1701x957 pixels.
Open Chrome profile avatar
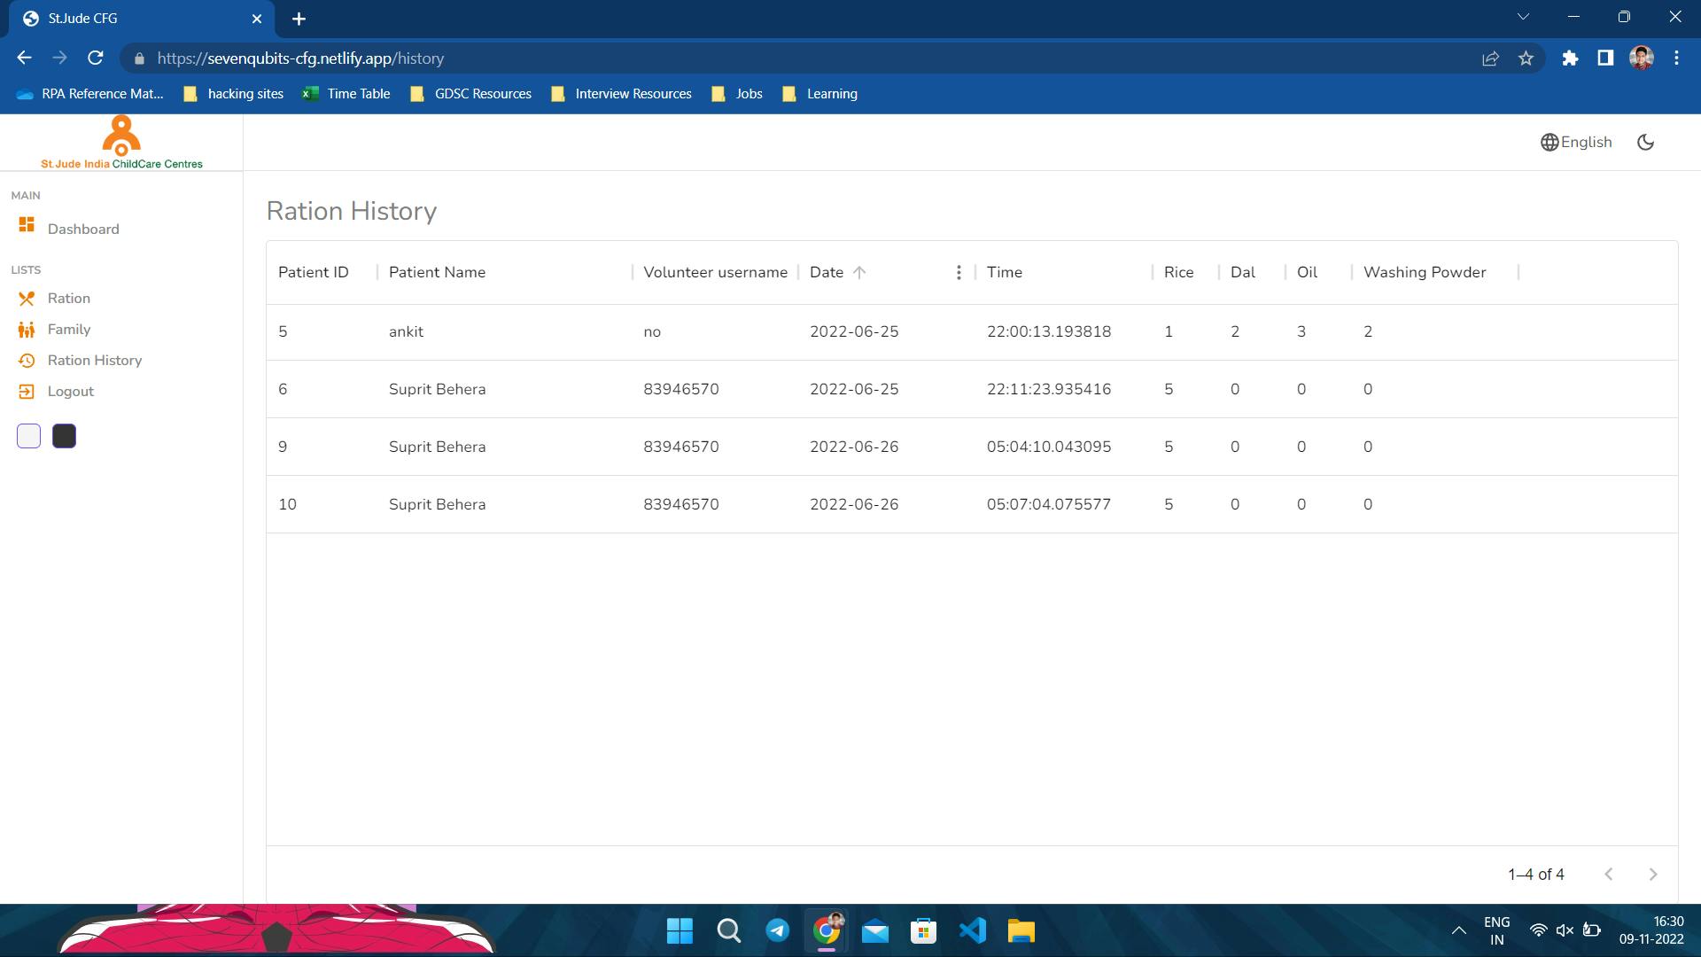coord(1642,58)
